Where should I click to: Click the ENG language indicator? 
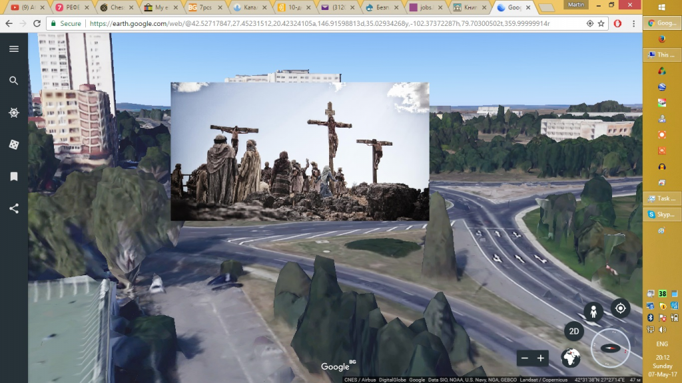(662, 344)
